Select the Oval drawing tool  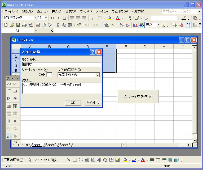click(81, 160)
